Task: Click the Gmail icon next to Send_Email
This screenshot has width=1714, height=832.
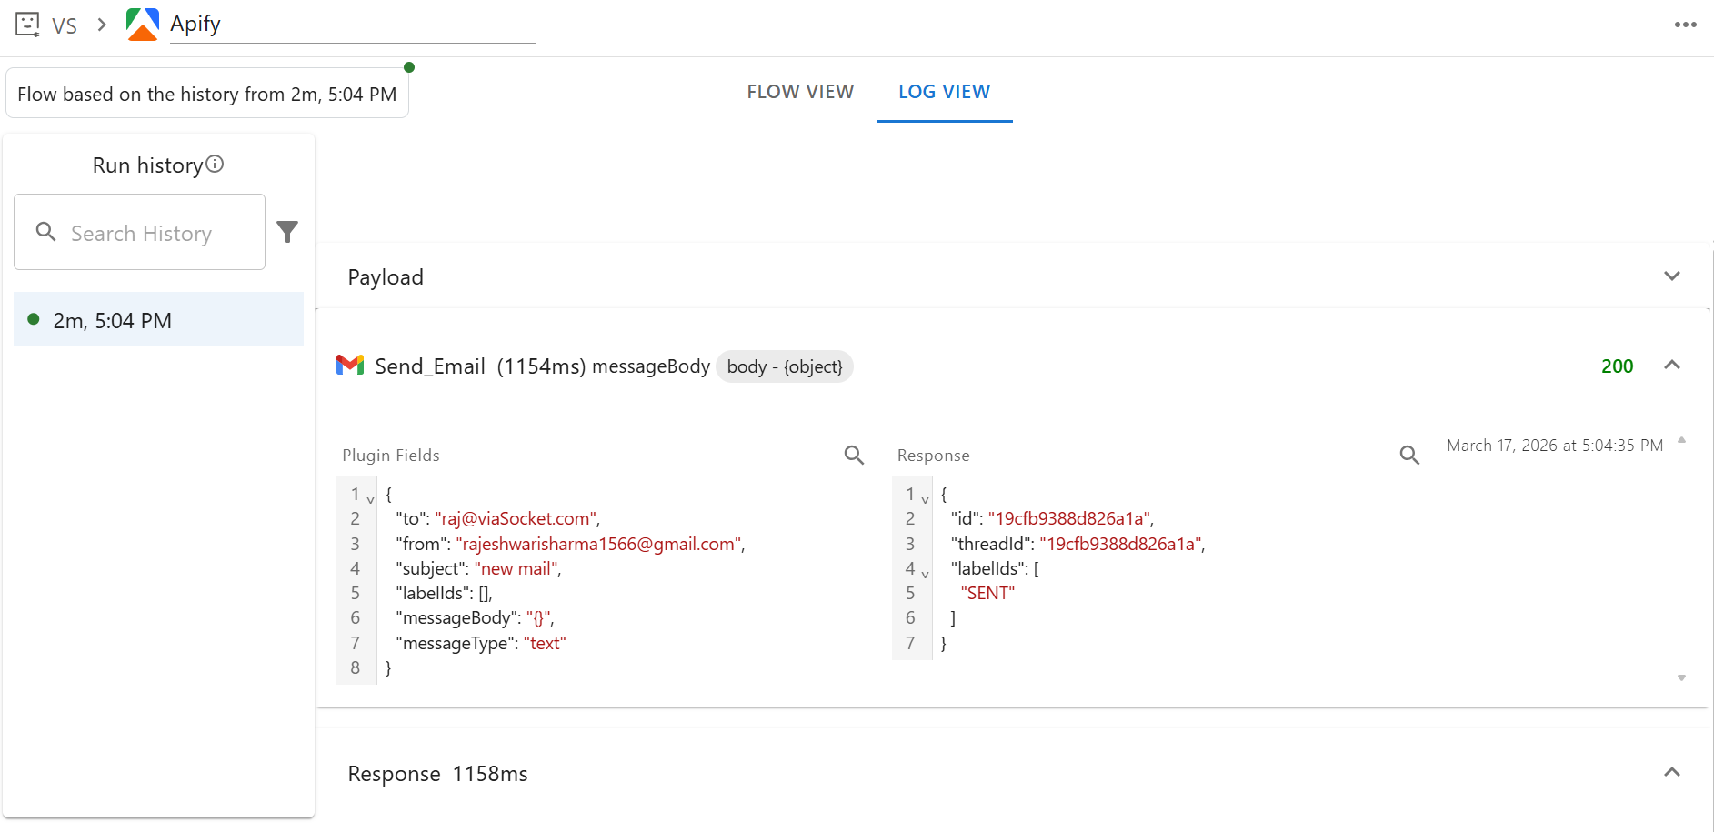Action: [350, 365]
